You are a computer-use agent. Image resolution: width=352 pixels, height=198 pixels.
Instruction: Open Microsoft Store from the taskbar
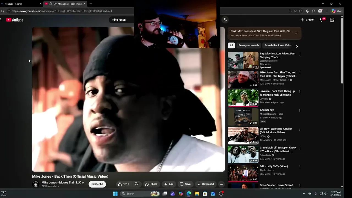tap(205, 194)
